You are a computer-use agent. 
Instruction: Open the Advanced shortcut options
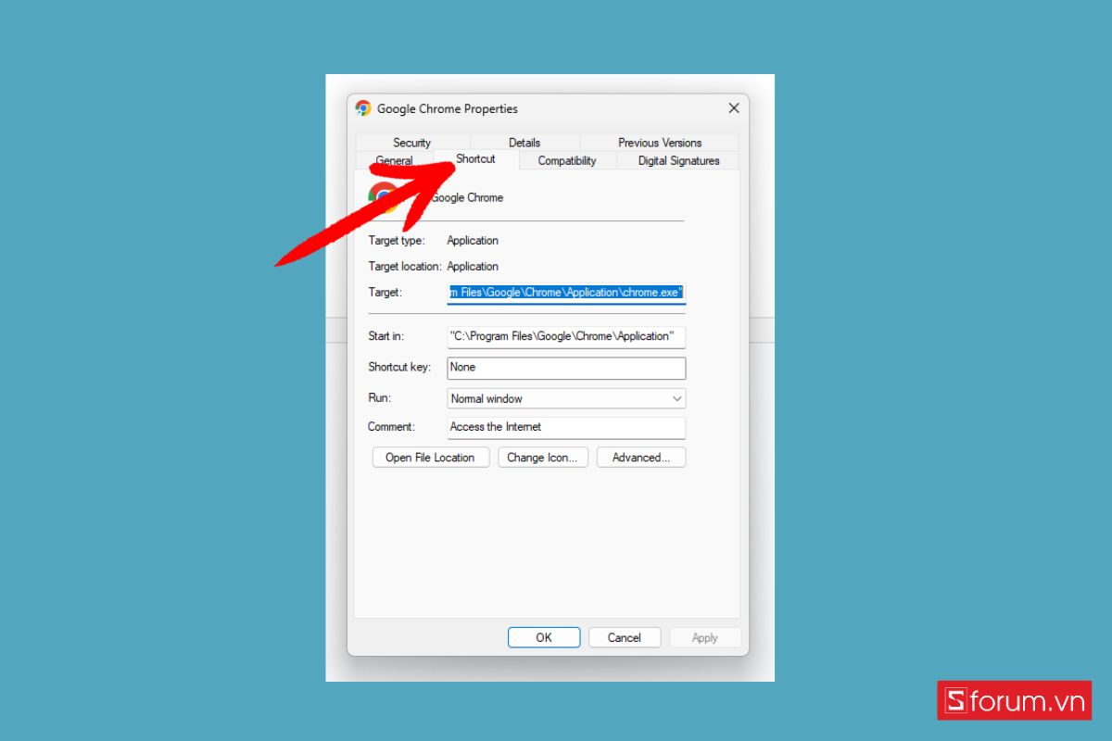tap(641, 458)
